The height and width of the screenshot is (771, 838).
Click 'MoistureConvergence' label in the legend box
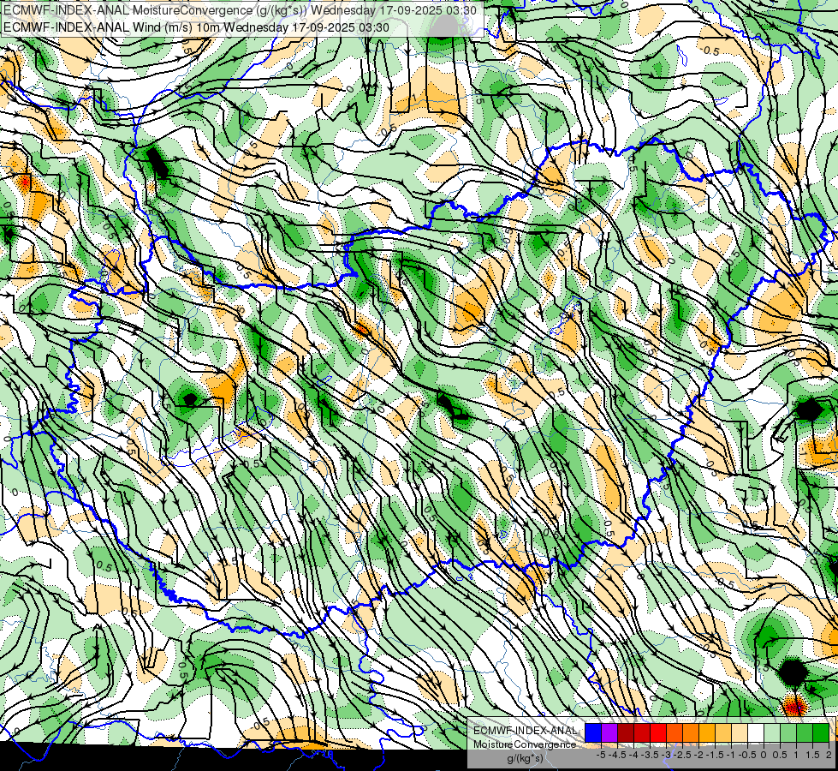[x=525, y=744]
